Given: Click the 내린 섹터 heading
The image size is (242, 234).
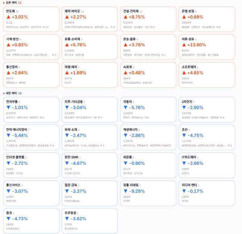Looking at the screenshot, I should click(11, 93).
